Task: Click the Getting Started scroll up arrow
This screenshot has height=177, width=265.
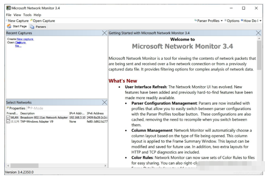Action: [x=259, y=39]
